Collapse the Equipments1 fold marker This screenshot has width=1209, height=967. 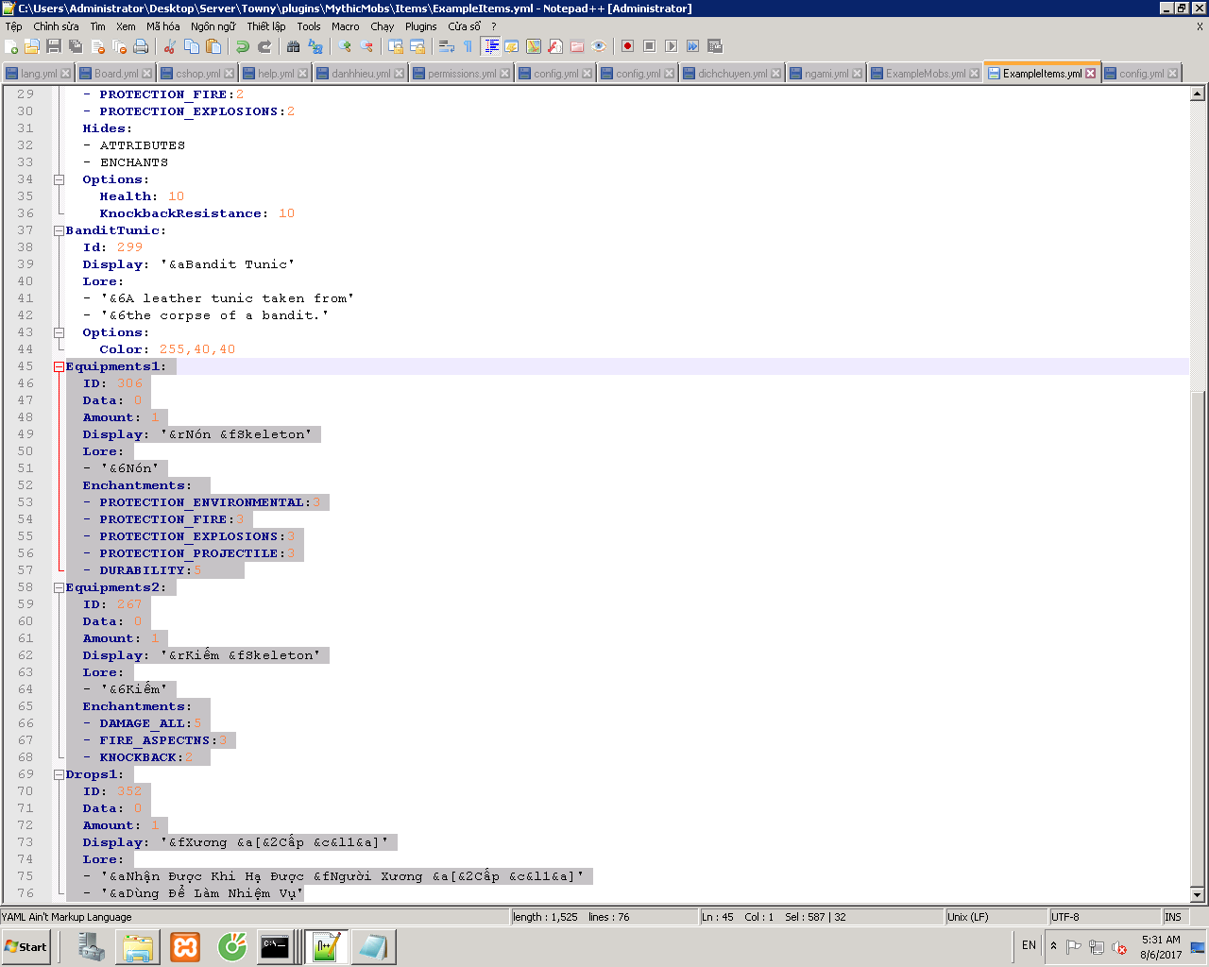click(59, 366)
